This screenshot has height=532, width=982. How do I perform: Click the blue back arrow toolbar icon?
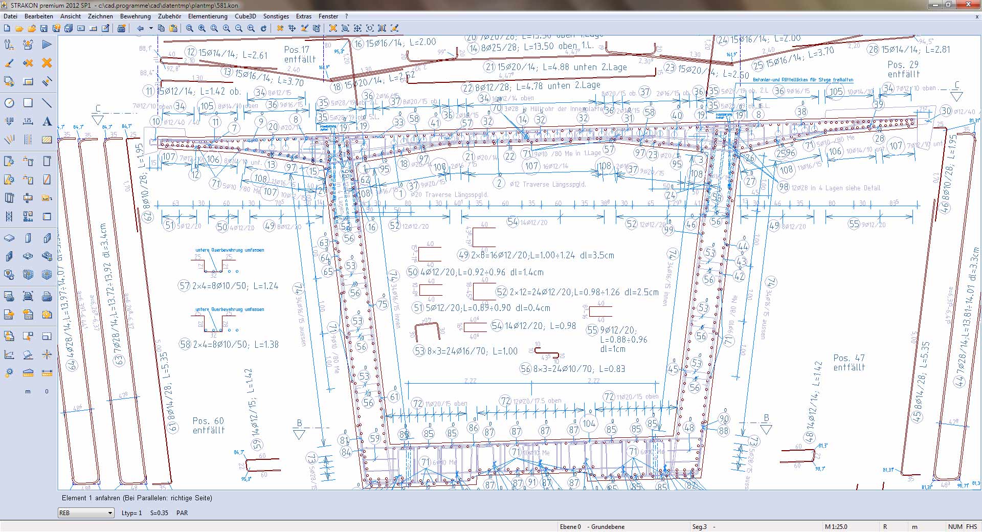140,28
